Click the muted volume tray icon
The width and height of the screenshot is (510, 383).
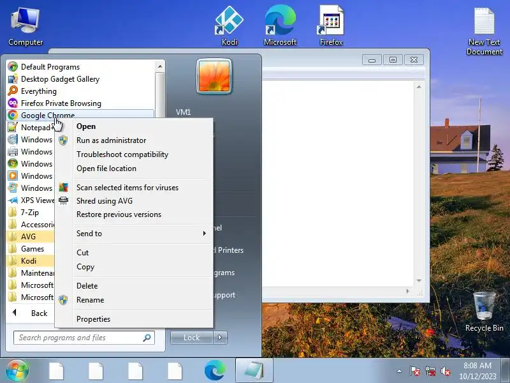[445, 371]
